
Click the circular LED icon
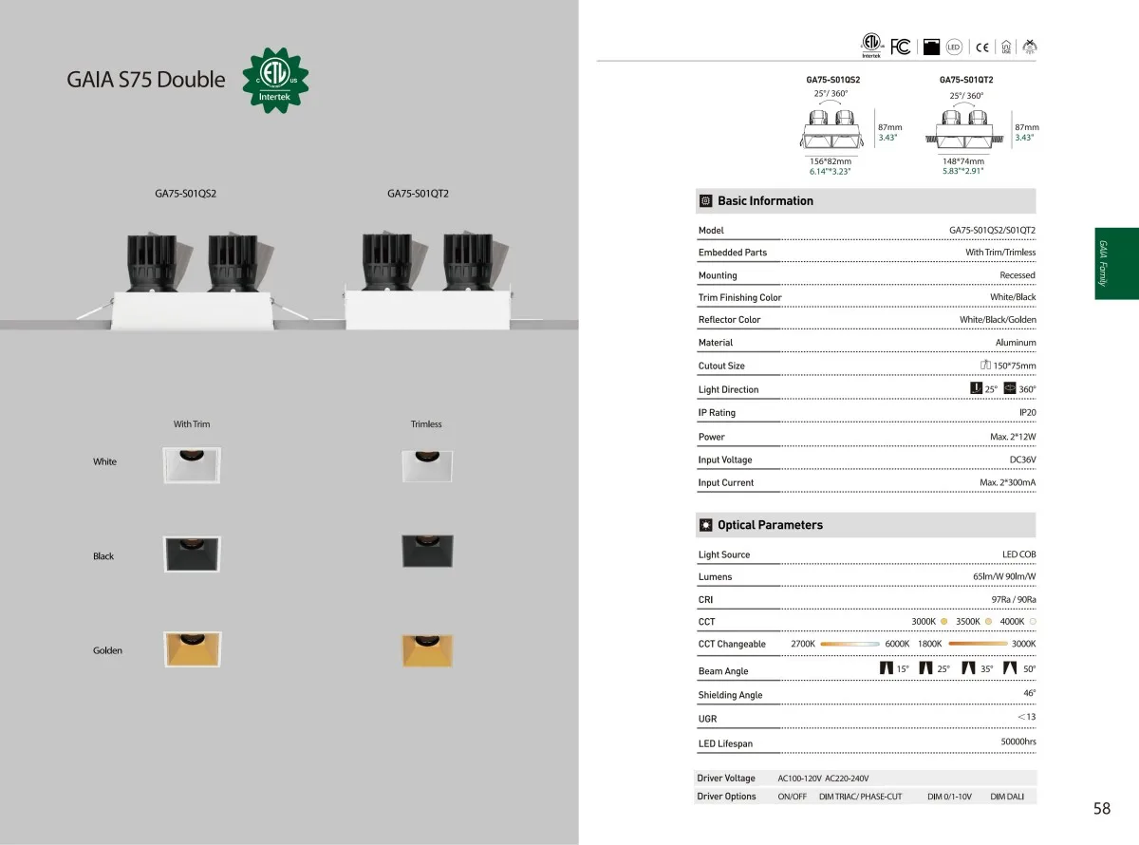coord(954,47)
